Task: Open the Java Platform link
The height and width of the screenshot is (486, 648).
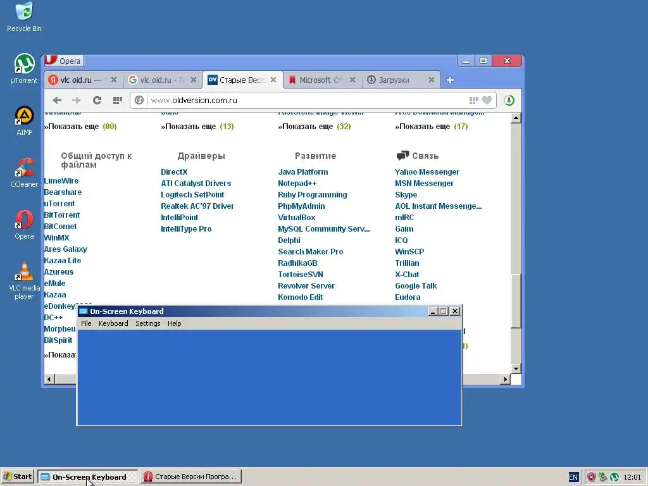Action: click(x=303, y=172)
